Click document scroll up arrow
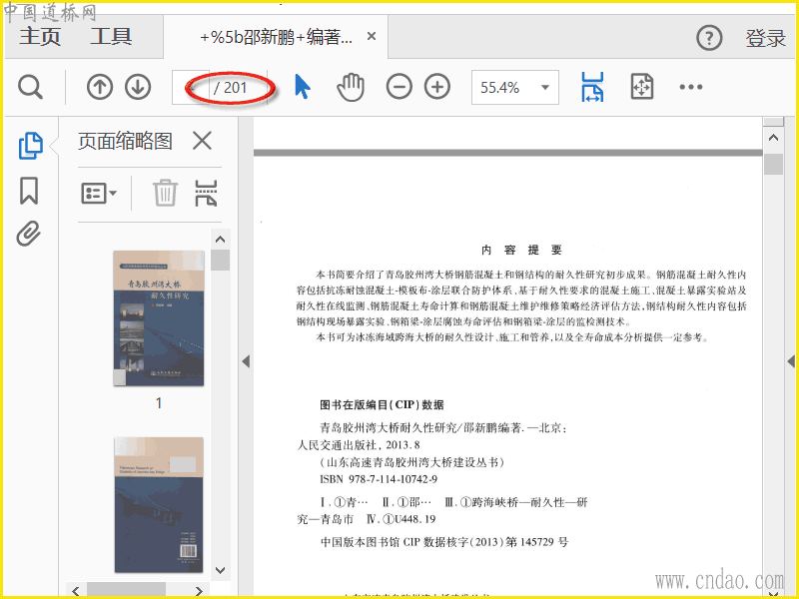The image size is (799, 599). pyautogui.click(x=773, y=138)
